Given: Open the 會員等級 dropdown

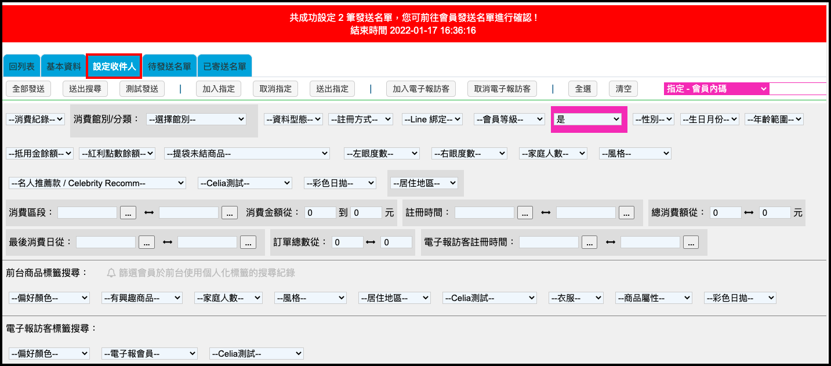Looking at the screenshot, I should (x=509, y=119).
